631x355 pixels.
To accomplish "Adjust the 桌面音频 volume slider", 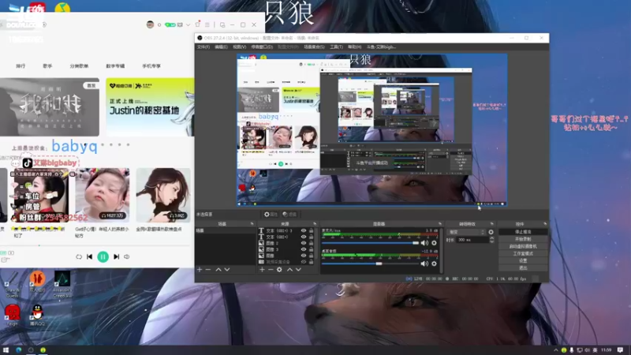I will pyautogui.click(x=370, y=263).
